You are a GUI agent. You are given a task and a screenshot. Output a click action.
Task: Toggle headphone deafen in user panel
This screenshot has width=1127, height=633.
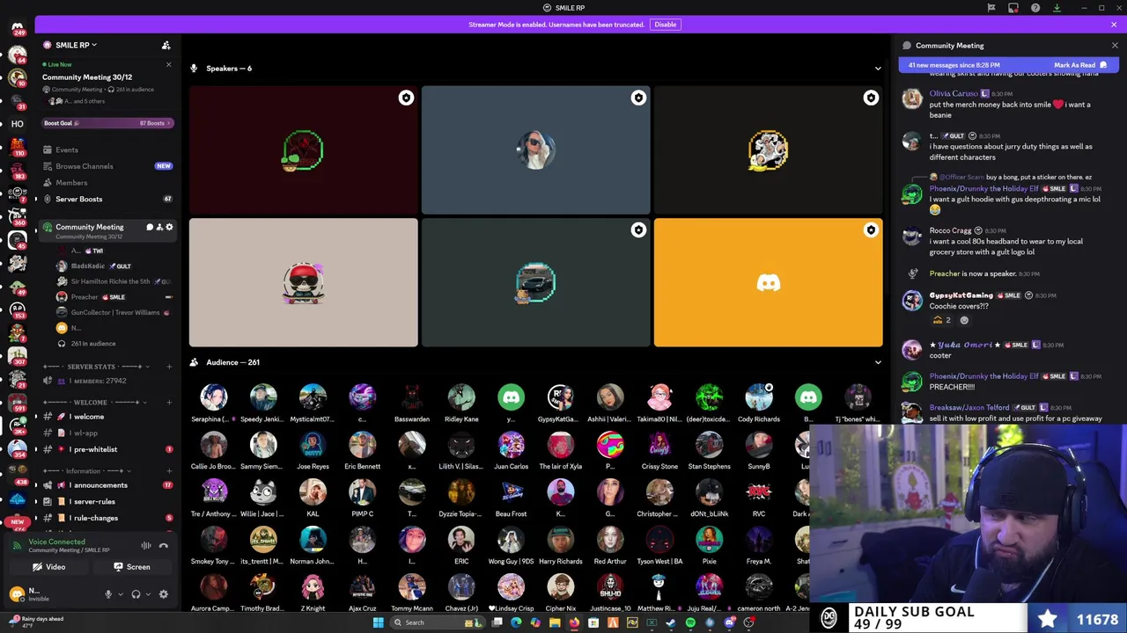click(136, 594)
